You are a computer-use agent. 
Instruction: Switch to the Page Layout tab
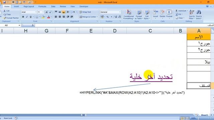point(29,6)
